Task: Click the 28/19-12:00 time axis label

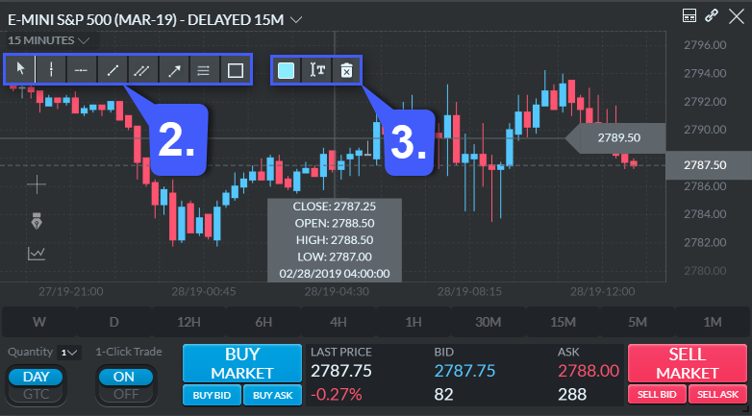Action: click(602, 292)
